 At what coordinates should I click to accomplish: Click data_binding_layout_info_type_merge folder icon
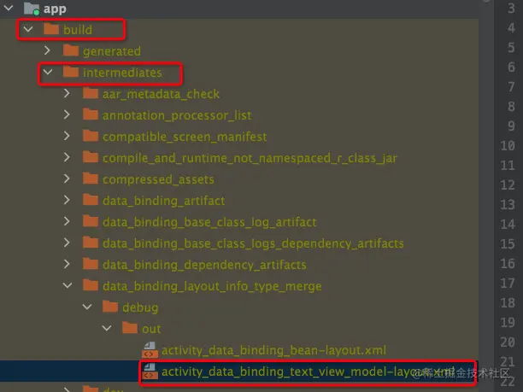91,284
